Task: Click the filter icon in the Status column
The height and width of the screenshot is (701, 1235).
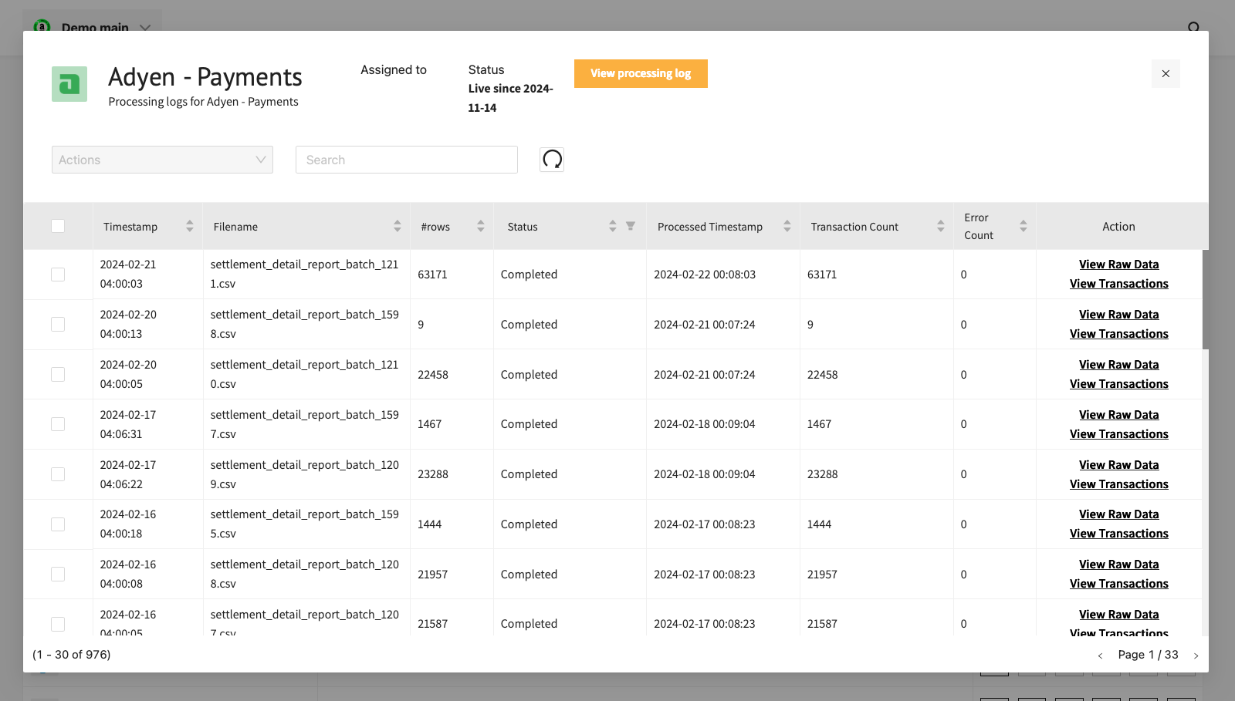Action: click(x=631, y=226)
